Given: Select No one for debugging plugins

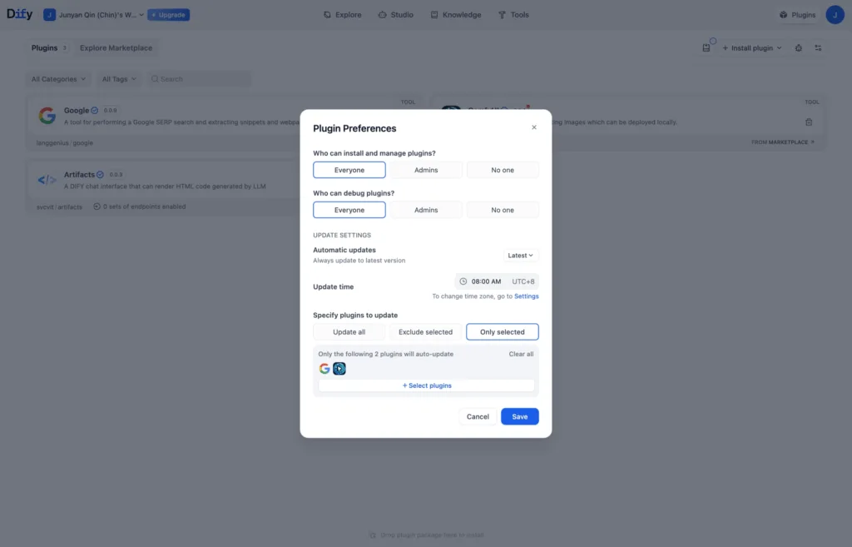Looking at the screenshot, I should point(503,210).
